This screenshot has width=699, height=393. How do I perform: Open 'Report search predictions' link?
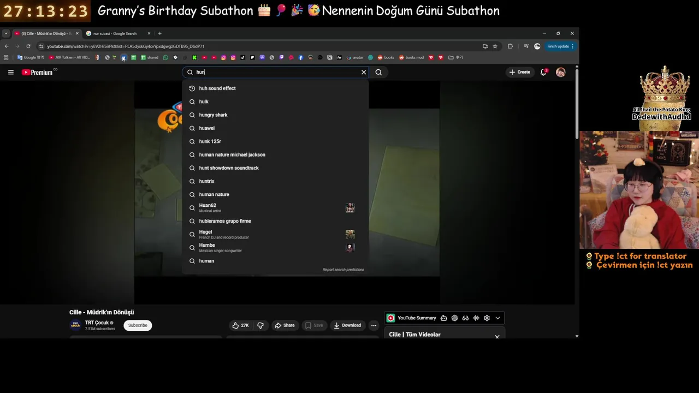pos(343,270)
